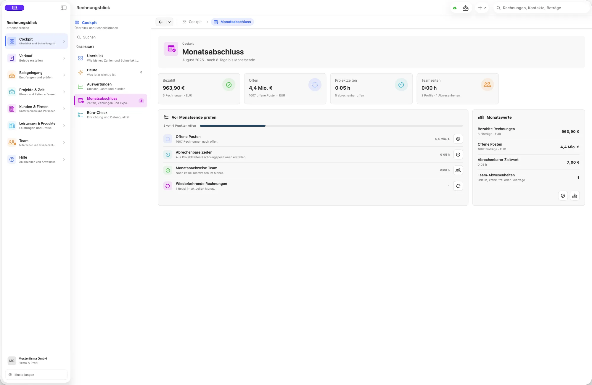Open Musterfirma GmbH Firma & Profil

[36, 361]
